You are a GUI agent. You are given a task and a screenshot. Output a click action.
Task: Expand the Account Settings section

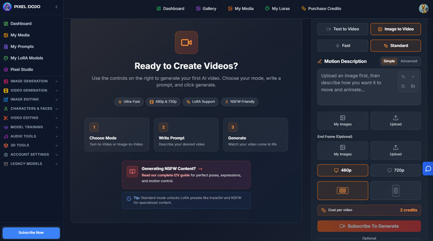point(31,155)
